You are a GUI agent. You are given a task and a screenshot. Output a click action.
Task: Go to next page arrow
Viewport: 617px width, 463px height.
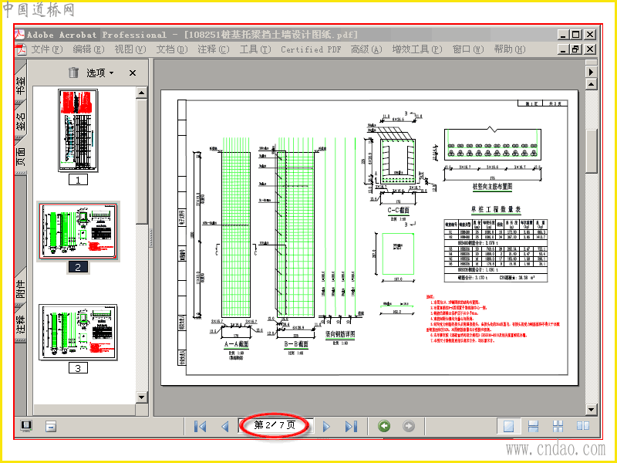(x=326, y=427)
